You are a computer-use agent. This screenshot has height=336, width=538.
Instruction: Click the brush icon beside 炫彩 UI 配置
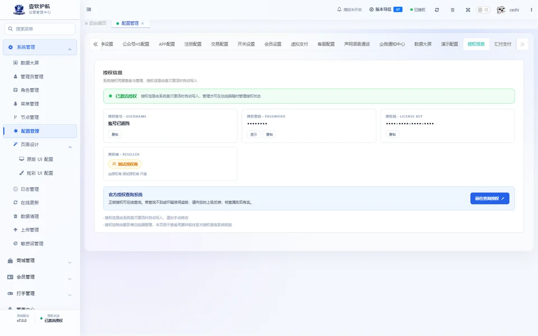click(x=21, y=173)
